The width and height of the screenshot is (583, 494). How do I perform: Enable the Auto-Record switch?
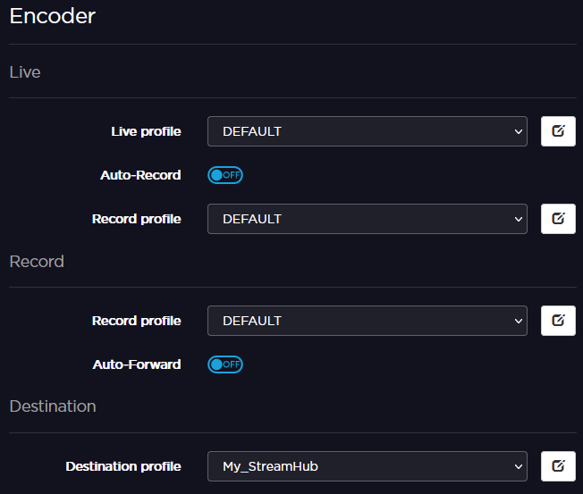click(x=225, y=175)
